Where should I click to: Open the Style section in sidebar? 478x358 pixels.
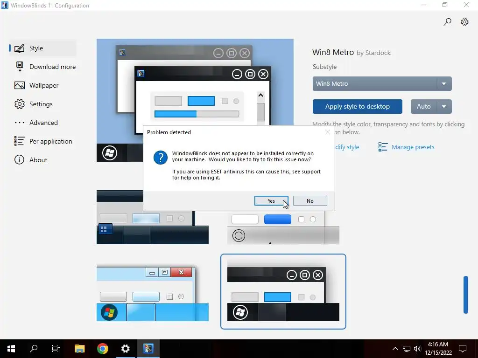pos(42,48)
